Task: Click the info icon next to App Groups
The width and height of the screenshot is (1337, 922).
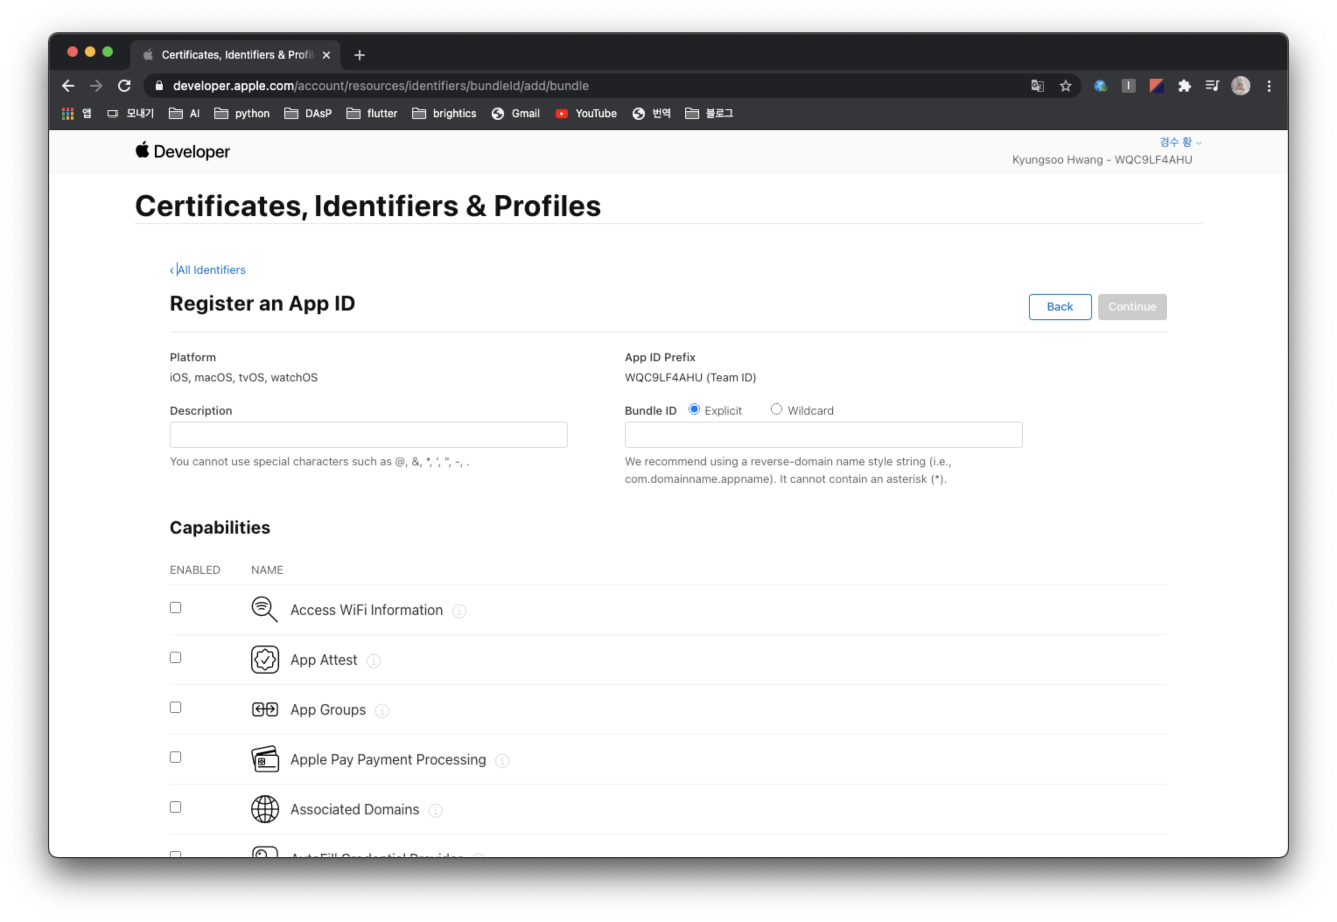Action: pyautogui.click(x=382, y=711)
